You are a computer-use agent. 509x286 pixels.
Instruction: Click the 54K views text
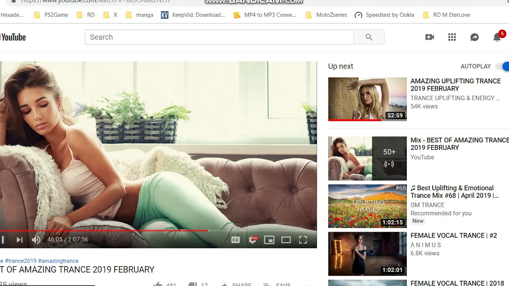[424, 106]
